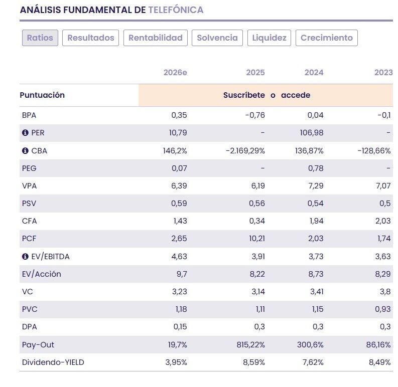The width and height of the screenshot is (398, 387).
Task: Click the accede link
Action: pyautogui.click(x=296, y=95)
